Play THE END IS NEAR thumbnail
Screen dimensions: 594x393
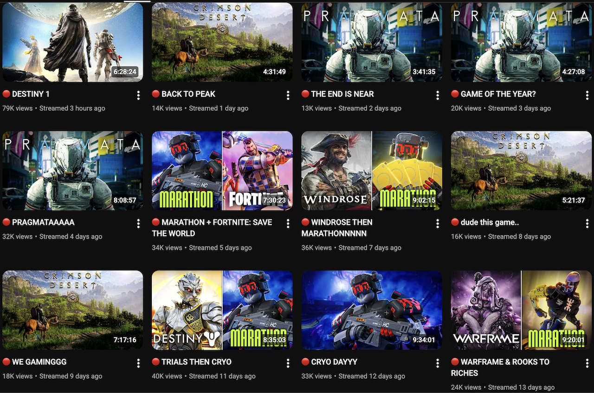372,42
